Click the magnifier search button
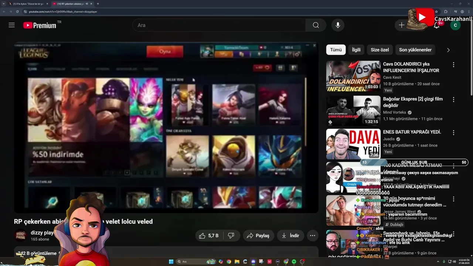Viewport: 473px width, 266px height. point(316,25)
